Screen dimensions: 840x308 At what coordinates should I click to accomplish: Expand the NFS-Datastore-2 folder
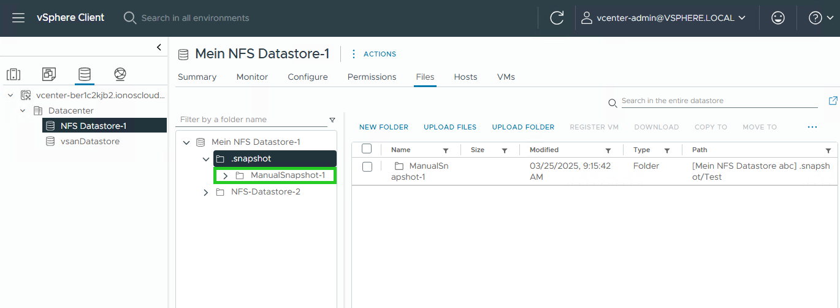pos(205,192)
